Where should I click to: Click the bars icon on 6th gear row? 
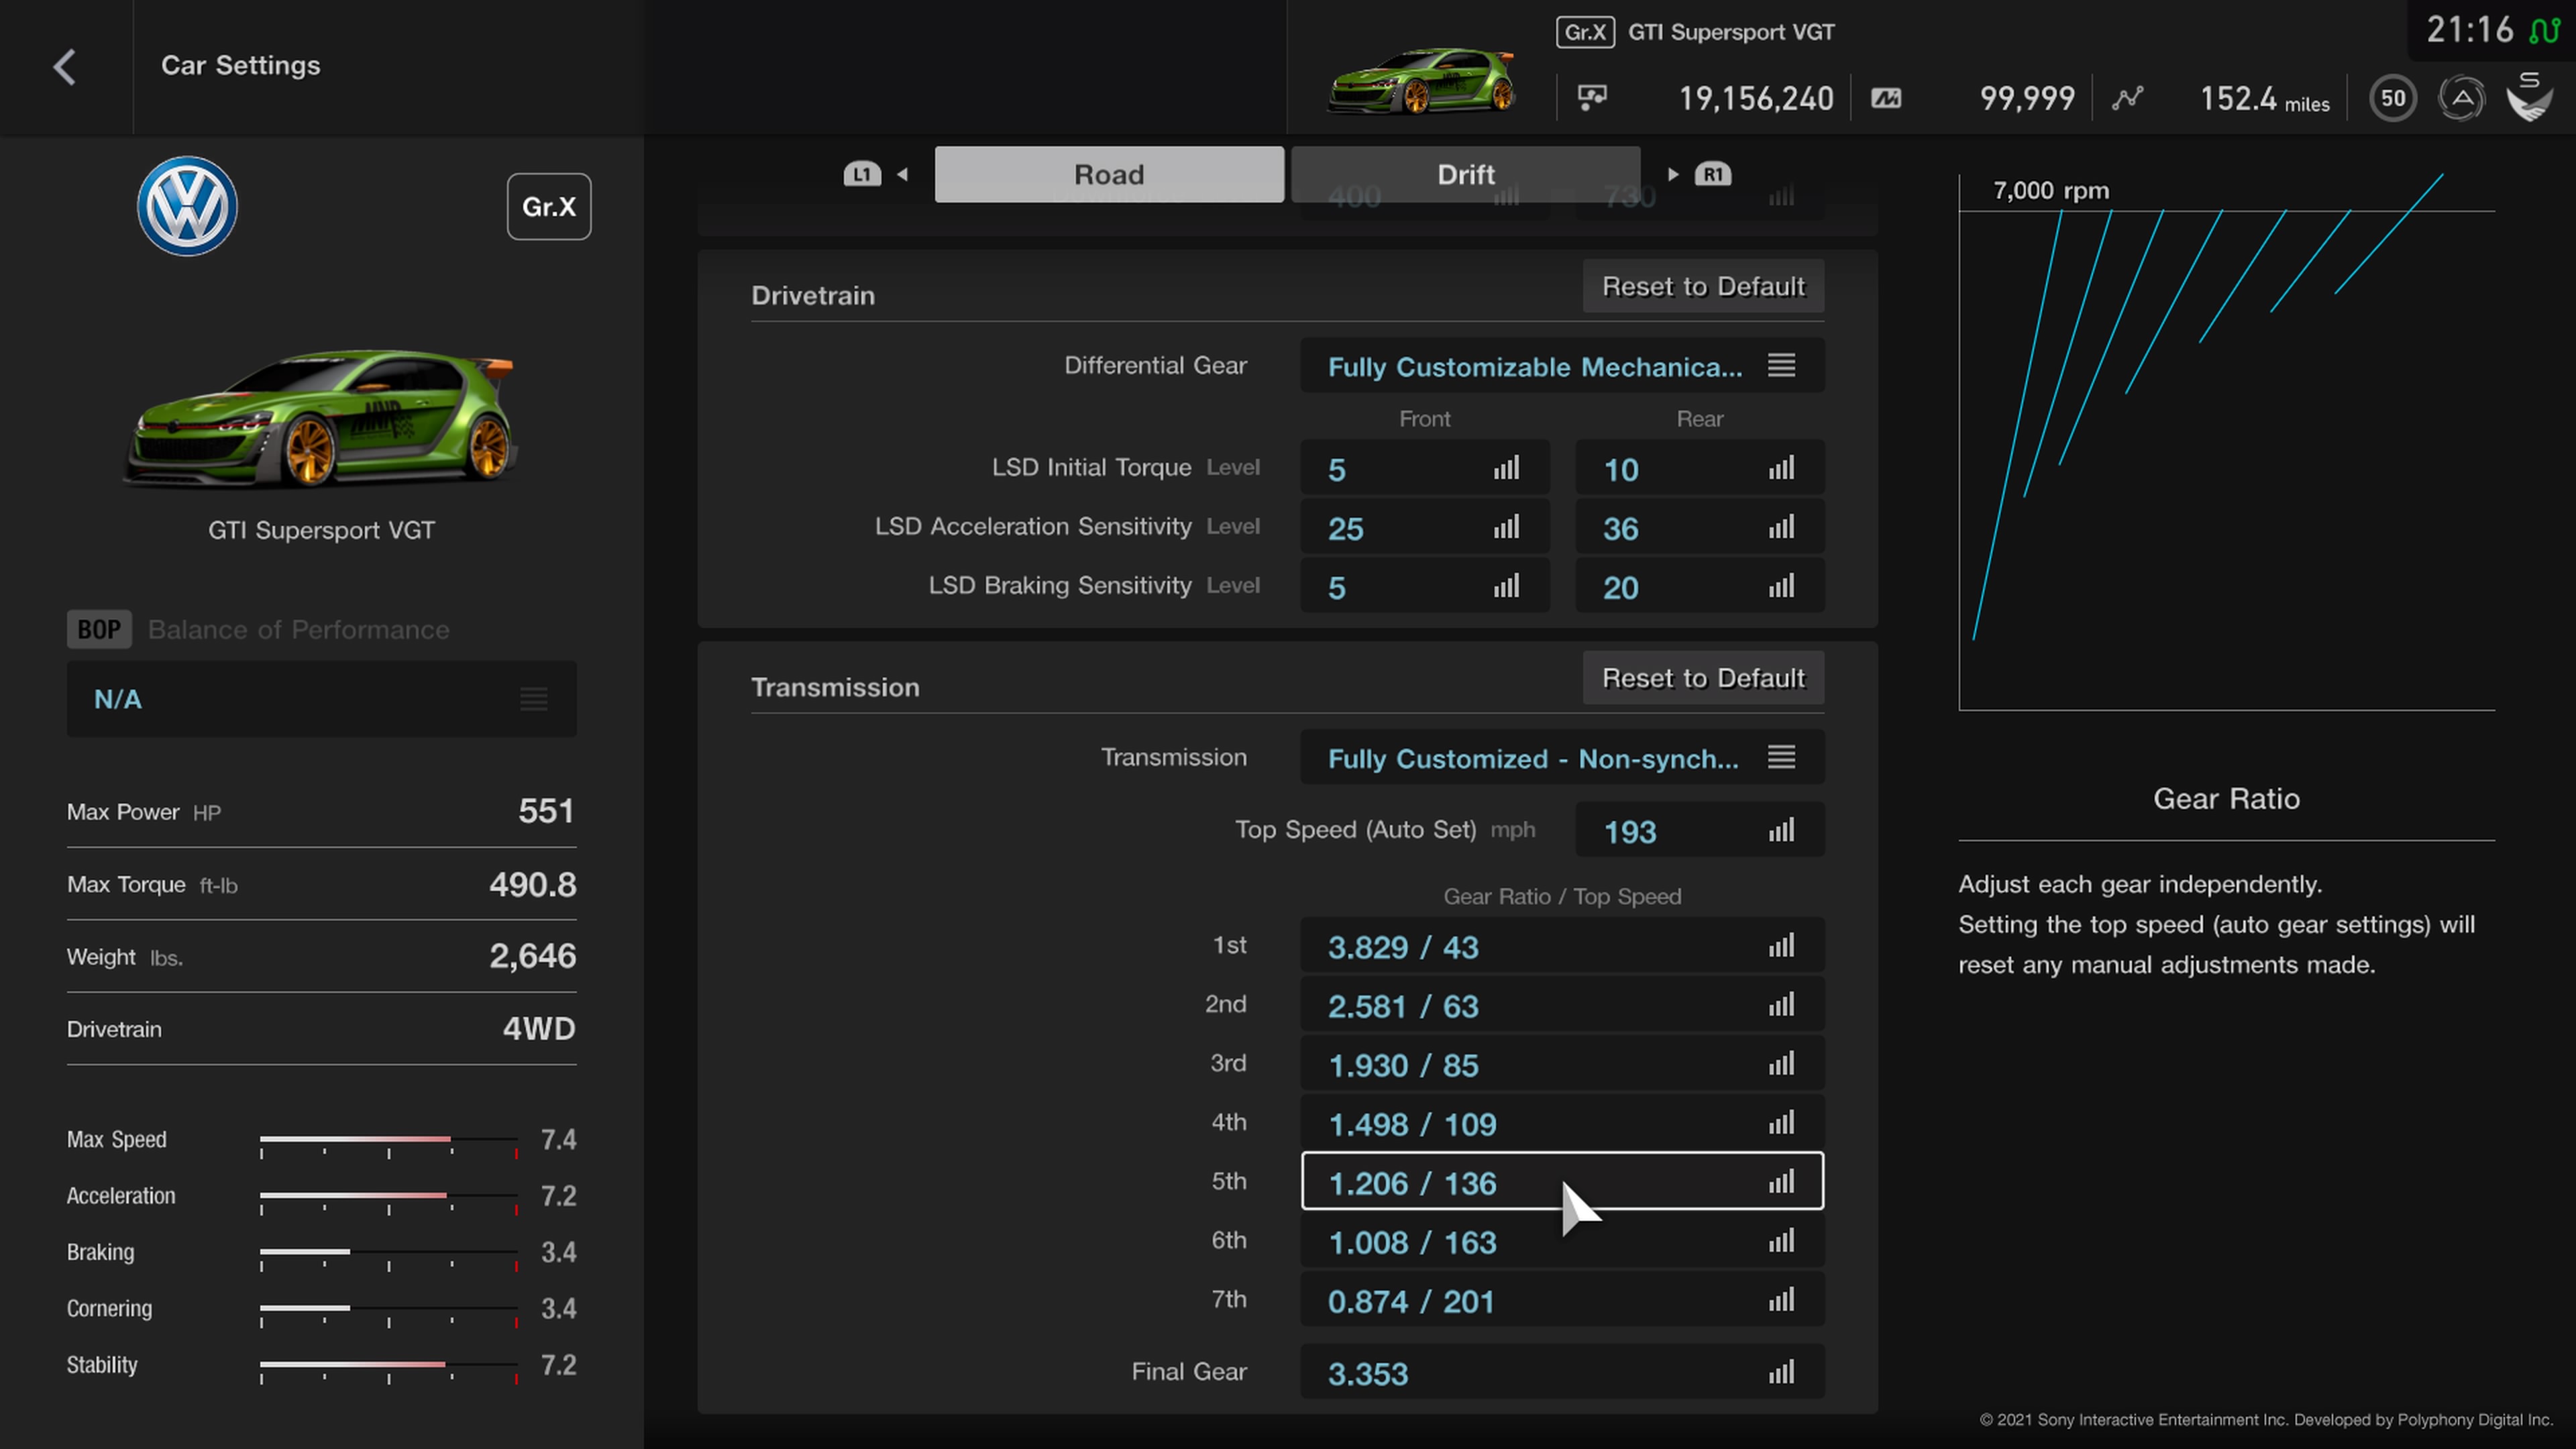tap(1781, 1241)
